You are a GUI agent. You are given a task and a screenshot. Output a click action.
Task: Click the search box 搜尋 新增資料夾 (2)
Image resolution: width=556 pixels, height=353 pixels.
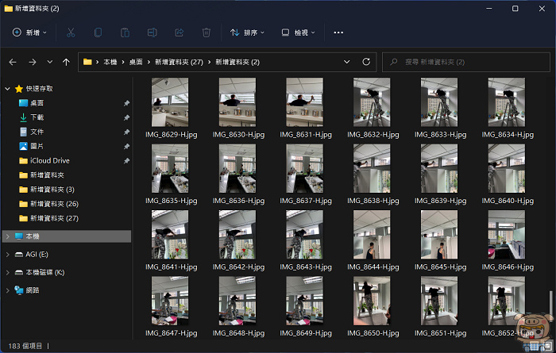click(466, 62)
